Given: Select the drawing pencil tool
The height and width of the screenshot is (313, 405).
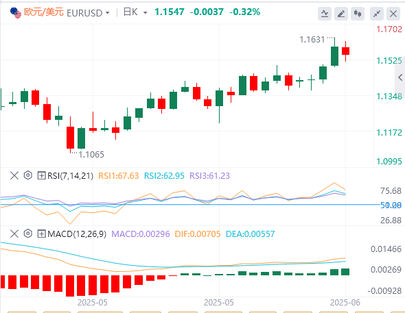Looking at the screenshot, I should 341,14.
